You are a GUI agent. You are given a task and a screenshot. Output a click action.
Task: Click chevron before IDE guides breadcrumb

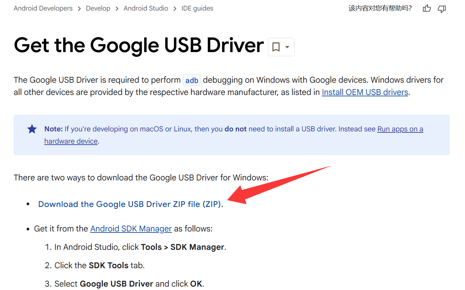click(x=175, y=9)
